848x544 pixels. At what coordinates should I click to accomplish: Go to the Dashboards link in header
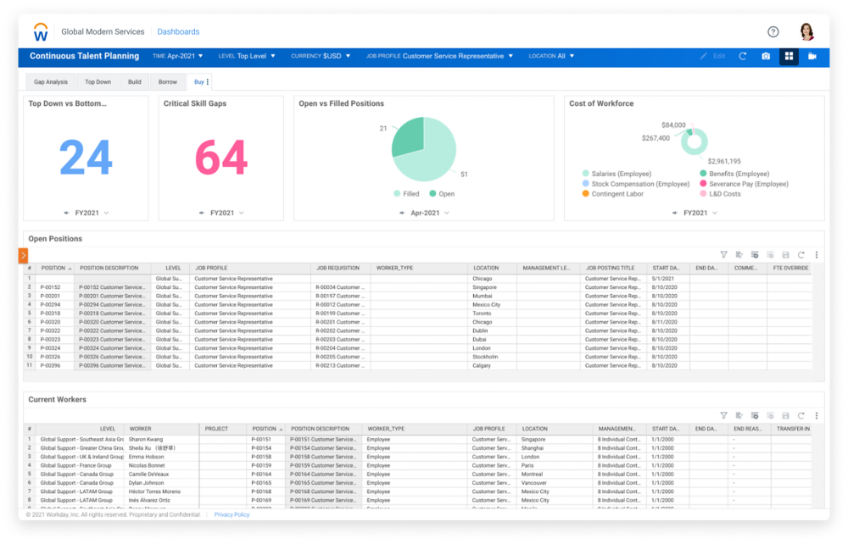178,32
